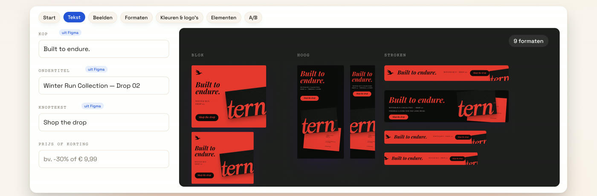The image size is (597, 196).
Task: Click the Kop input field
Action: tap(104, 49)
